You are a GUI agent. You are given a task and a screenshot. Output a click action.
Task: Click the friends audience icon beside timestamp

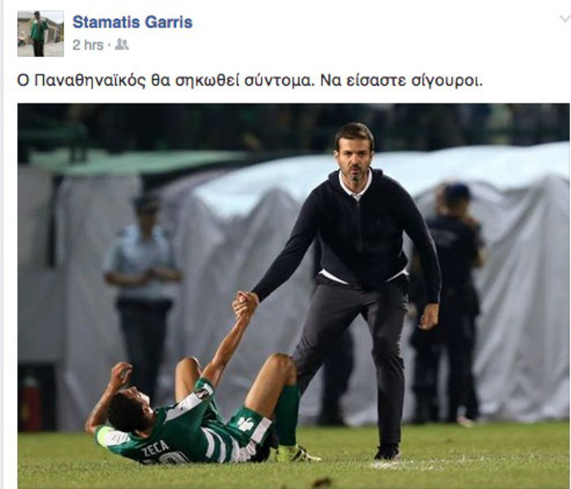[122, 45]
